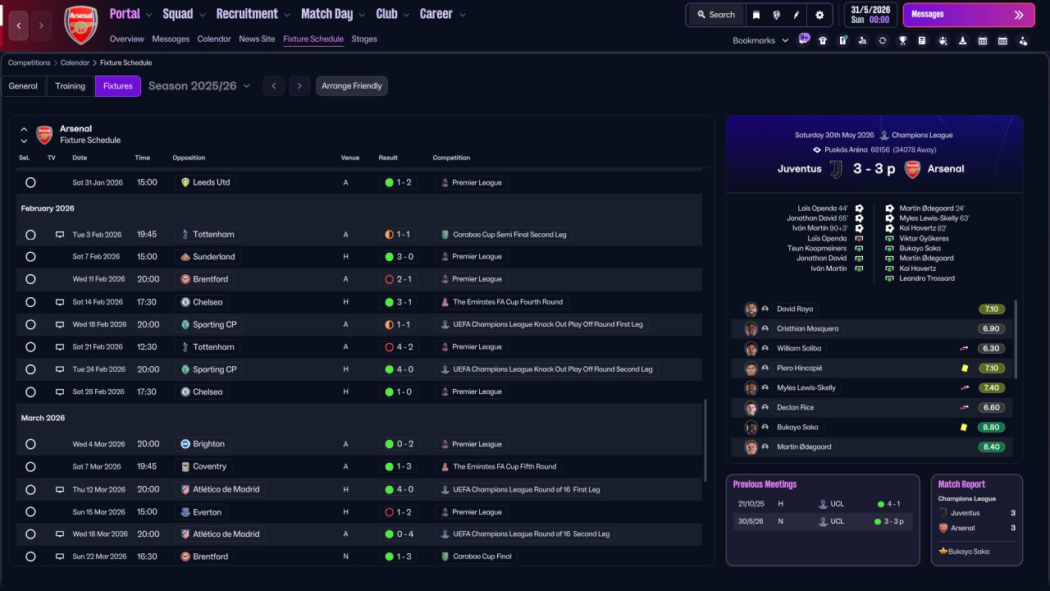The image size is (1050, 591).
Task: Click the circular refresh arrows bookmark icon
Action: pyautogui.click(x=883, y=40)
